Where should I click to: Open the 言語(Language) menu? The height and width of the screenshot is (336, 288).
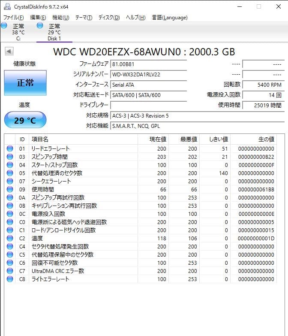tap(170, 17)
